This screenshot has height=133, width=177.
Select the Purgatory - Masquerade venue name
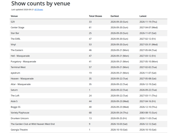pos(23,61)
